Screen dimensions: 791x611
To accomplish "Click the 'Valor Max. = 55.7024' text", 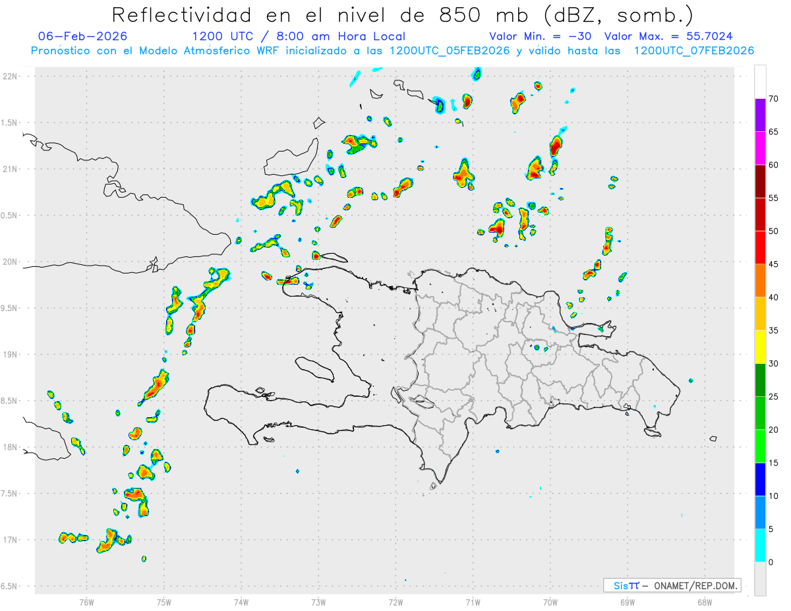I will coord(668,36).
